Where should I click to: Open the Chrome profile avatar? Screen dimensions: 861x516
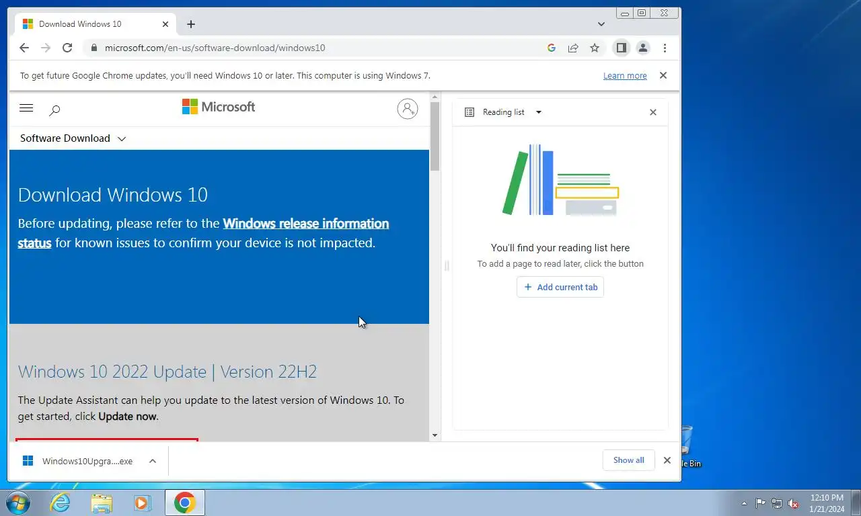[643, 48]
